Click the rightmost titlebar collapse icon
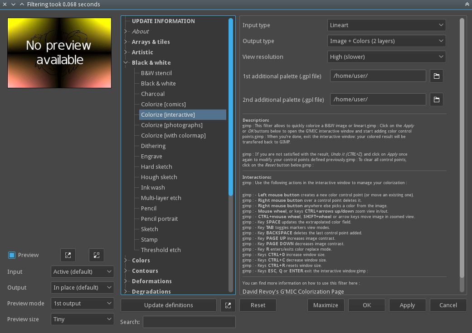The image size is (472, 333). tap(467, 4)
